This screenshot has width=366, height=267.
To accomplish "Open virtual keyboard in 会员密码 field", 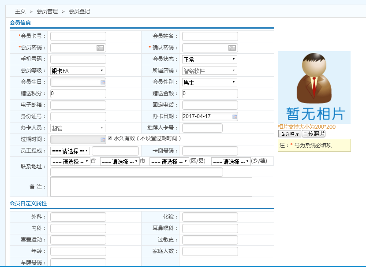I will [x=100, y=48].
